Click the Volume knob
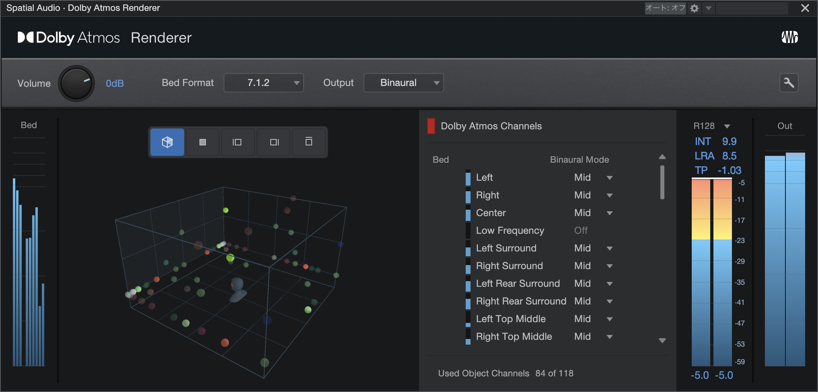The height and width of the screenshot is (392, 818). tap(76, 83)
